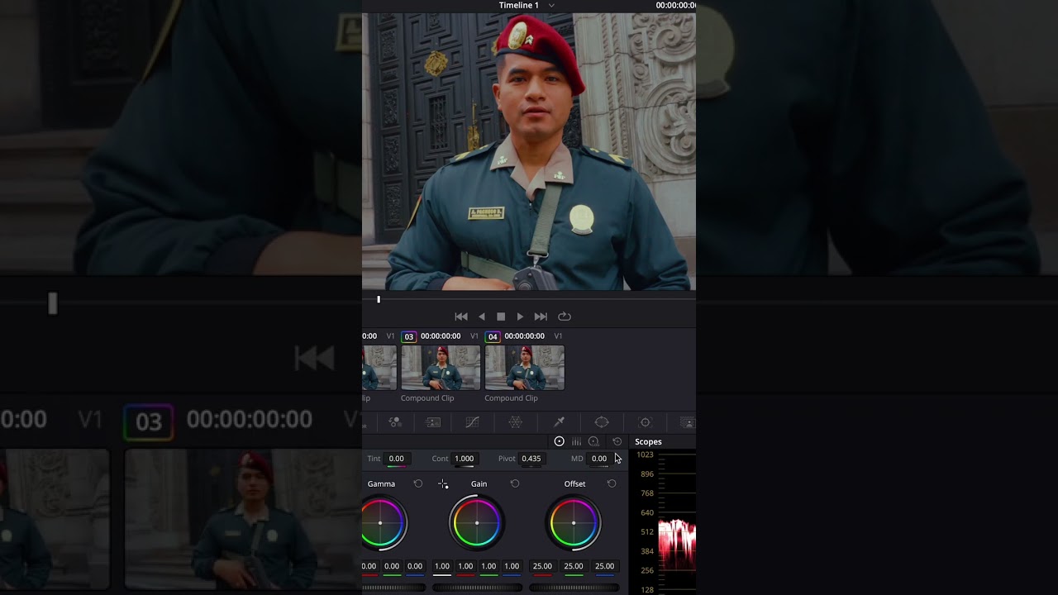Click the 1023 scope scale label

tap(645, 455)
